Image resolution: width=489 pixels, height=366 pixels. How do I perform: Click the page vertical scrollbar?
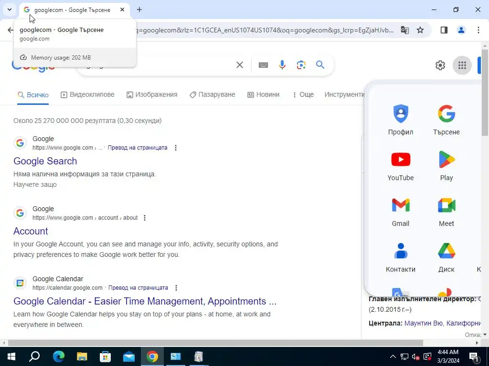pos(485,92)
